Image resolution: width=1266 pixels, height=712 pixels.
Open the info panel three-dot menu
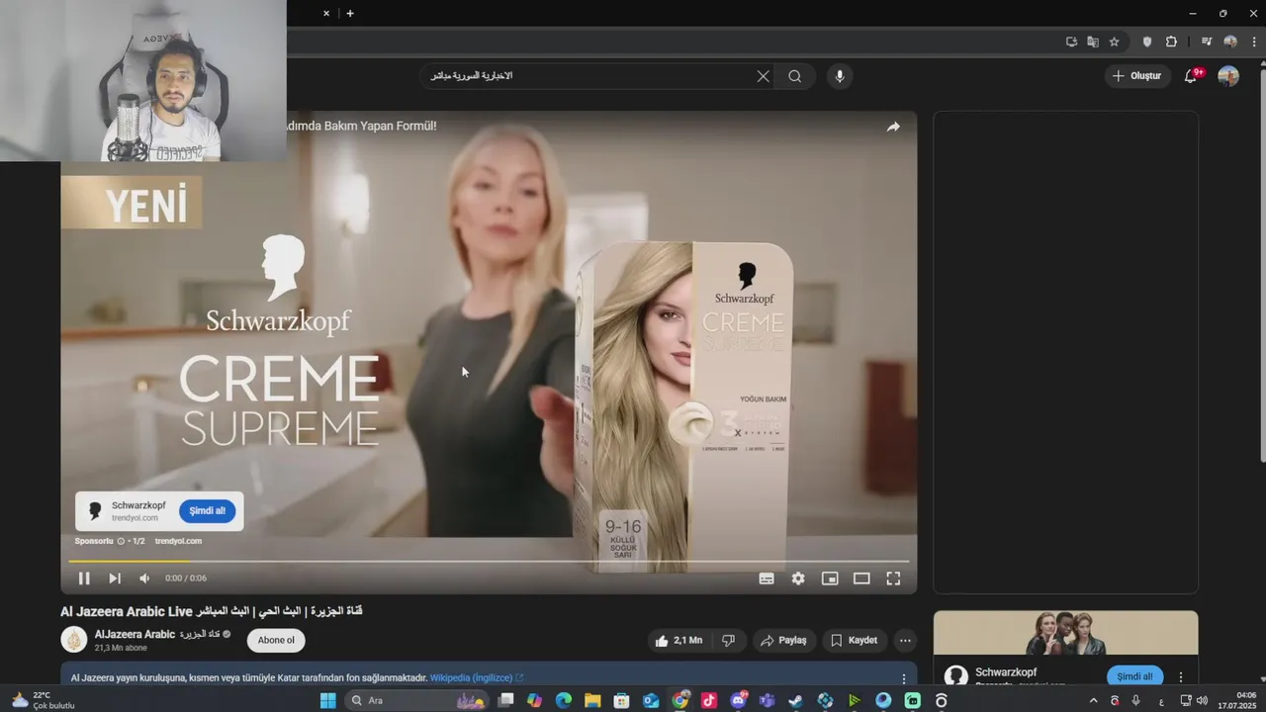click(903, 678)
